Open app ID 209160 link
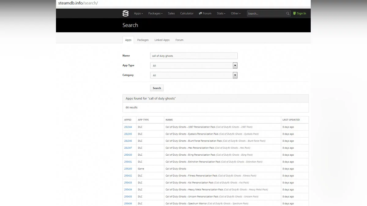This screenshot has width=367, height=206. pos(128,169)
